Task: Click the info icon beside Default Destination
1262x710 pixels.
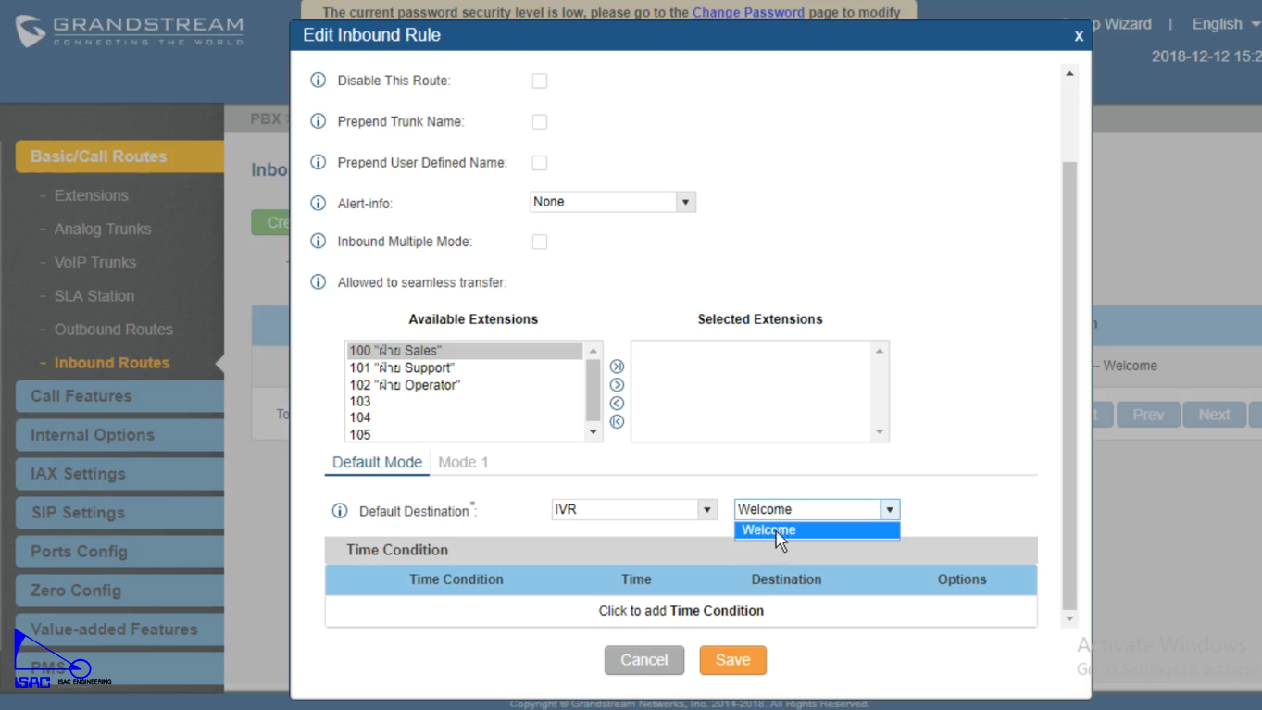Action: (340, 511)
